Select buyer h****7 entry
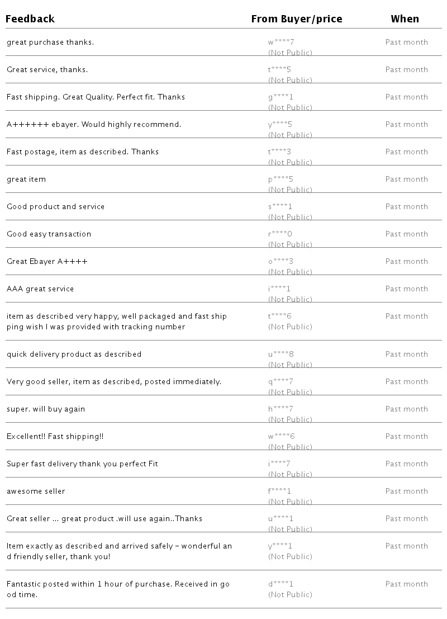Image resolution: width=447 pixels, height=619 pixels. (x=280, y=409)
